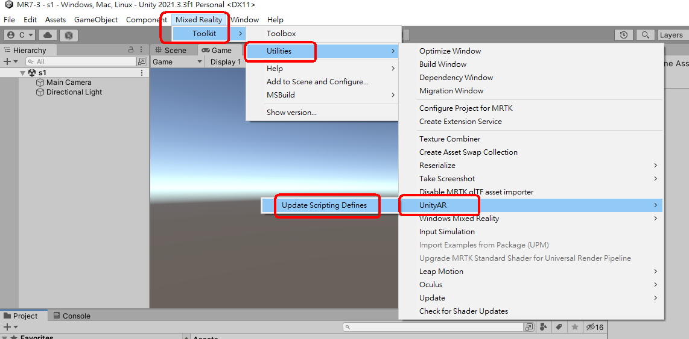Switch to the Game tab

point(220,51)
